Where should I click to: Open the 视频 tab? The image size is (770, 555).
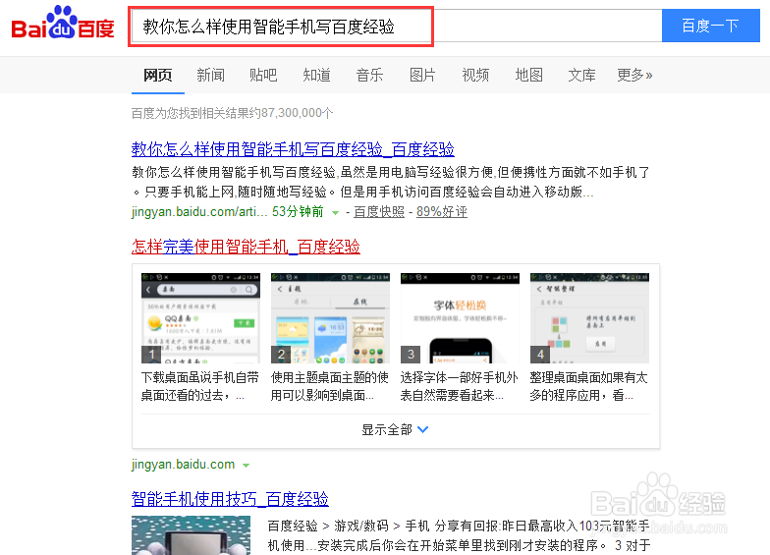click(475, 75)
